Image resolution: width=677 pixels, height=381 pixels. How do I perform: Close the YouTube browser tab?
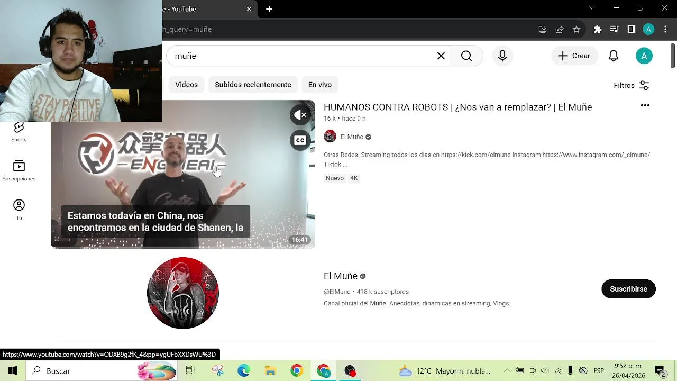(x=249, y=9)
